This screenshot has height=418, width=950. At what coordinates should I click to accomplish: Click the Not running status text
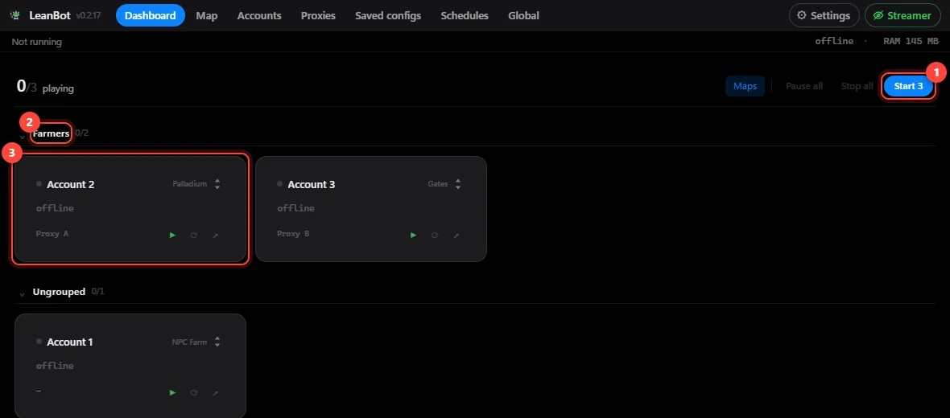[36, 42]
